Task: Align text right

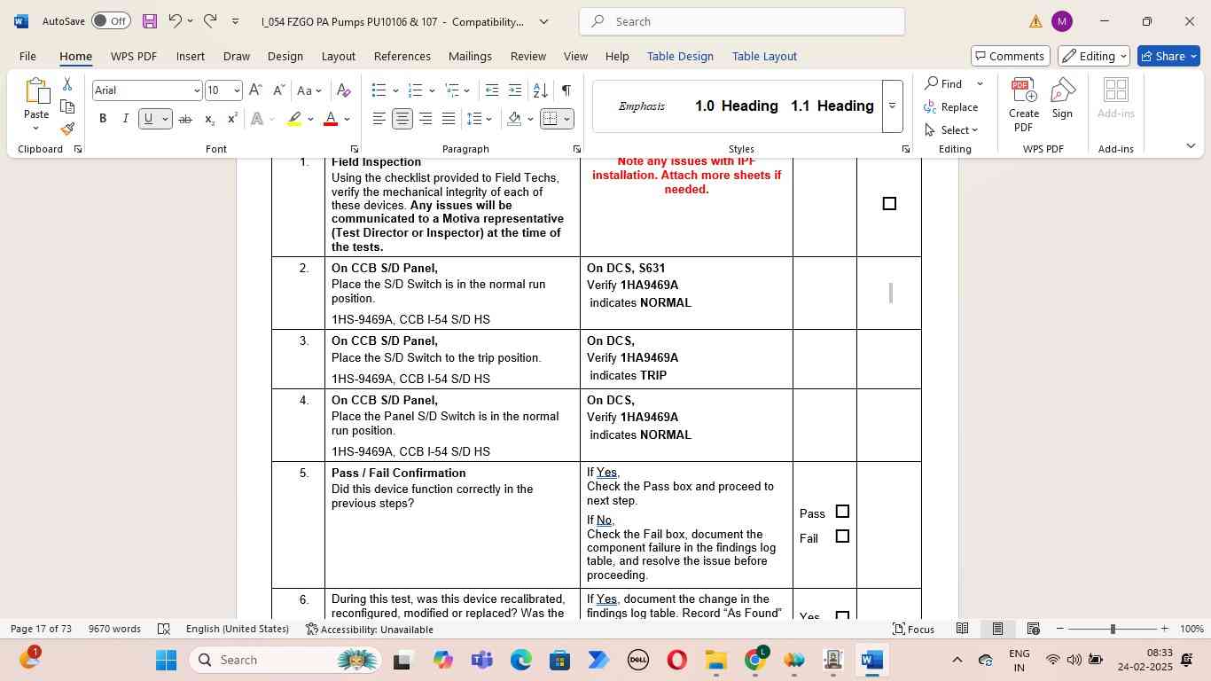Action: (x=426, y=119)
